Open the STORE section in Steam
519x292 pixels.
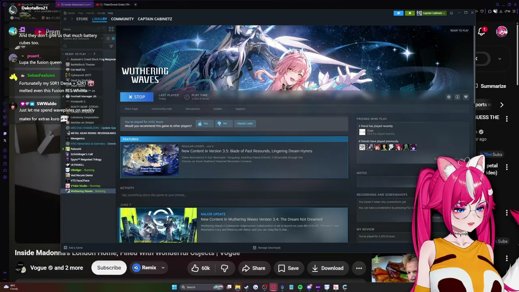click(82, 19)
